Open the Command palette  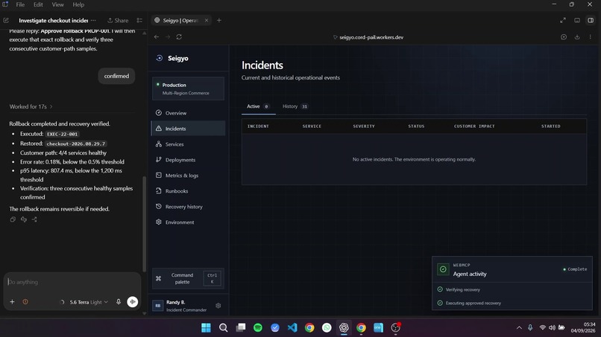coord(188,278)
